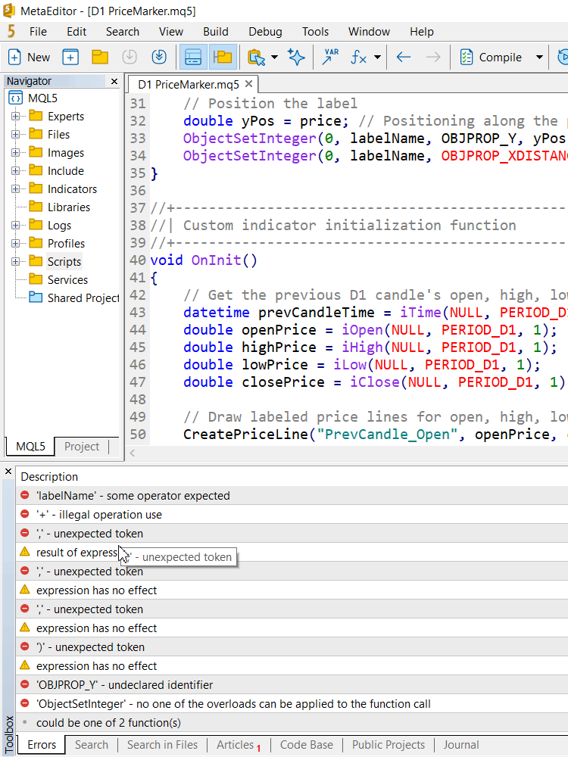
Task: Open the View menu
Action: tap(171, 32)
